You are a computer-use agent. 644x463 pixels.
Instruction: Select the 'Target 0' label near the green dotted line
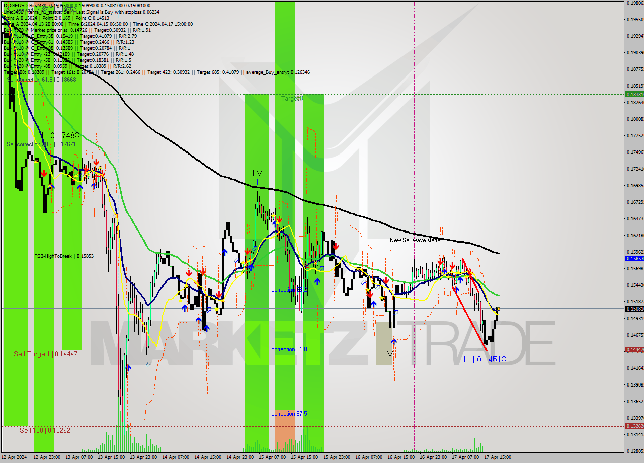click(292, 99)
